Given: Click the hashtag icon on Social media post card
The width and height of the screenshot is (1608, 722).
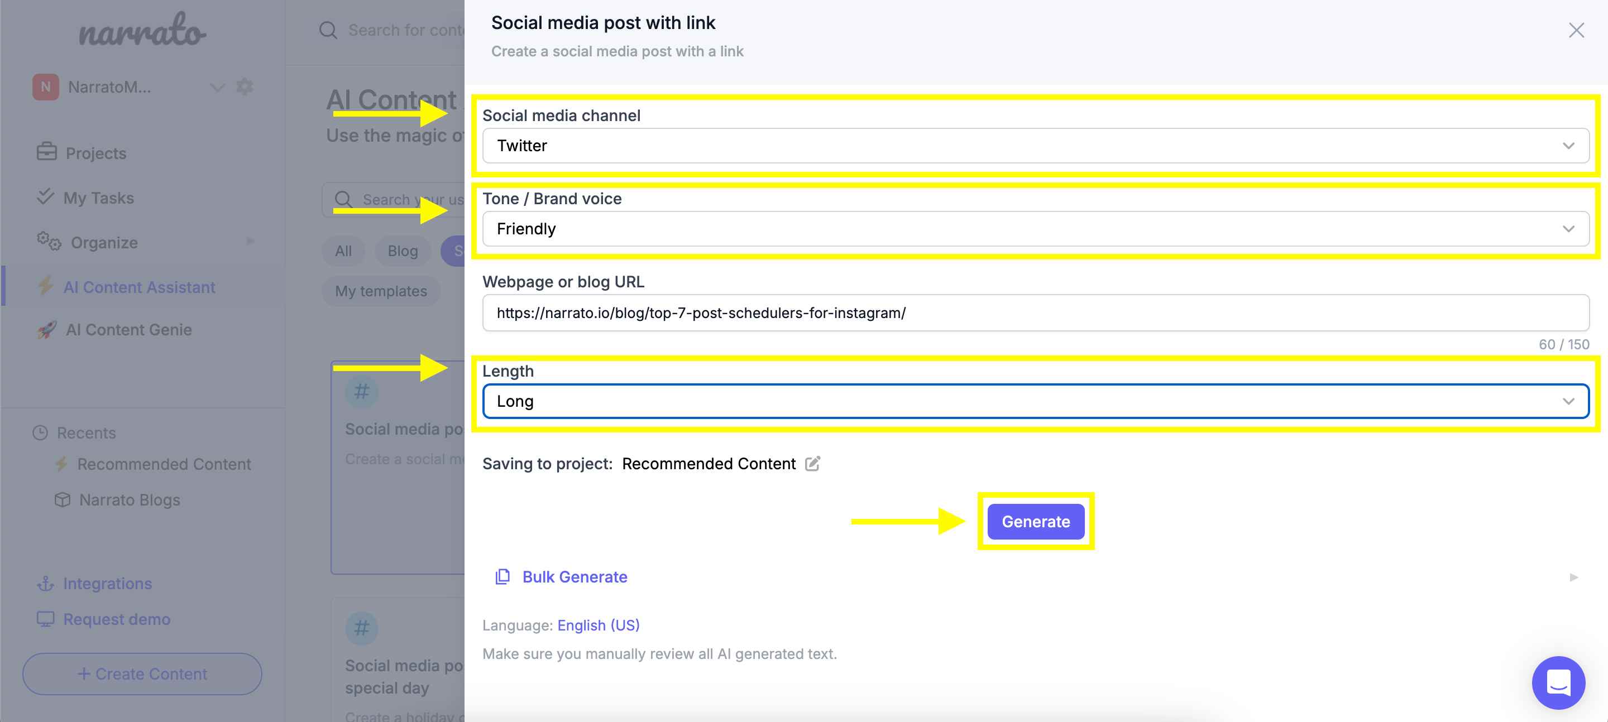Looking at the screenshot, I should click(361, 392).
